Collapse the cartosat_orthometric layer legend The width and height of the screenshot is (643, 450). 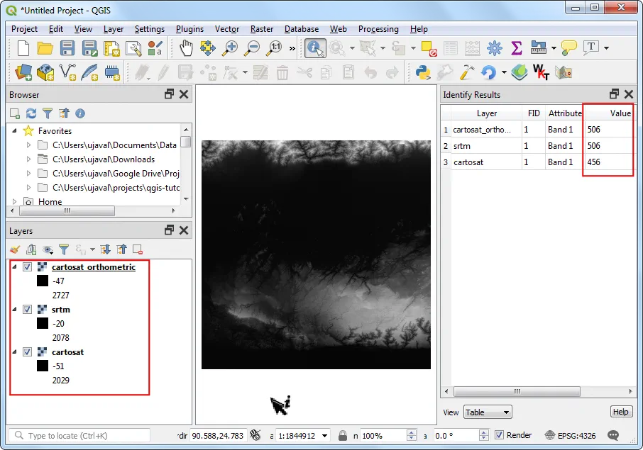tap(14, 267)
